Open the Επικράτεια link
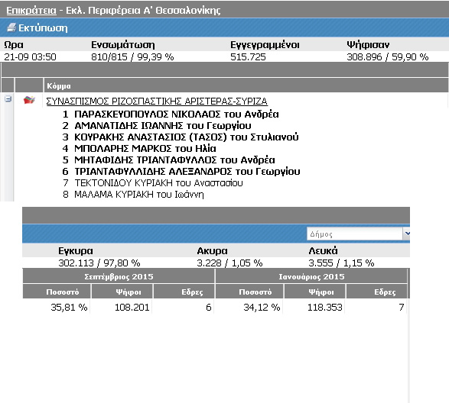The height and width of the screenshot is (403, 449). tap(31, 11)
